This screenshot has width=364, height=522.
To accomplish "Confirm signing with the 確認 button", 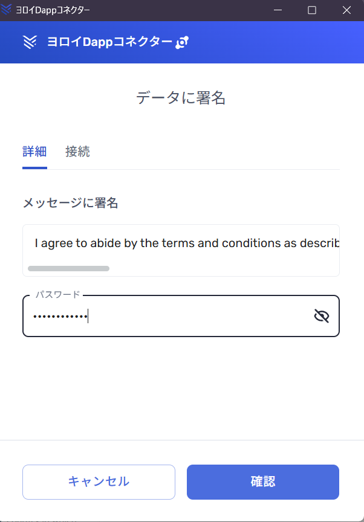I will click(263, 482).
